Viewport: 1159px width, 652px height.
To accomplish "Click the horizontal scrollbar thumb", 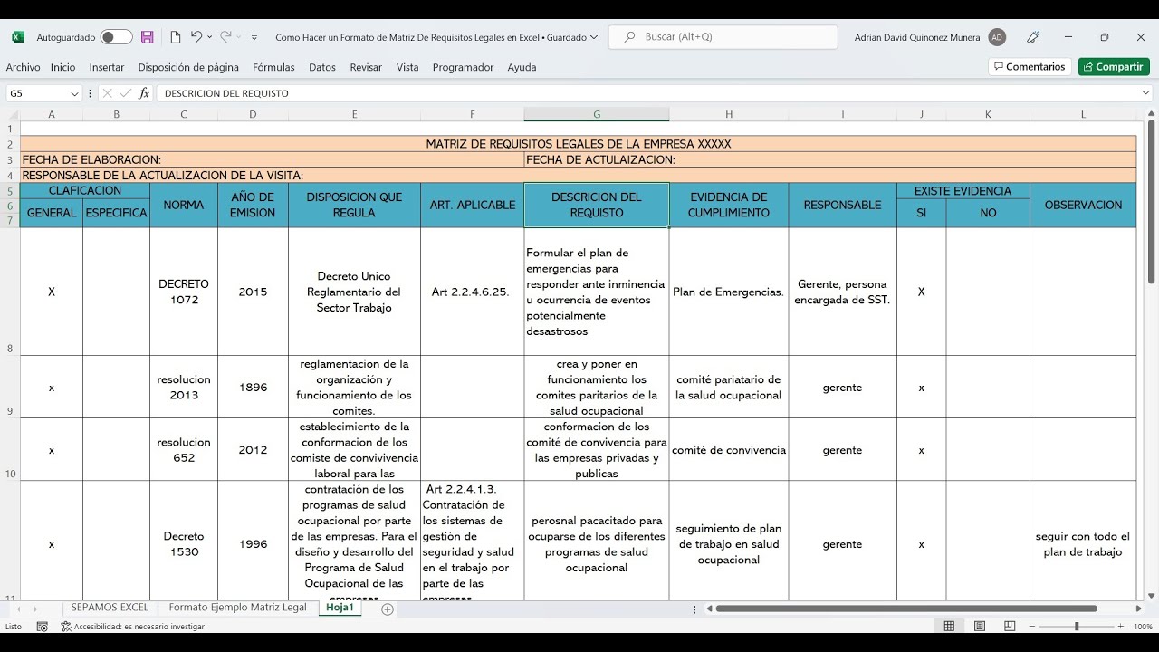I will 906,609.
